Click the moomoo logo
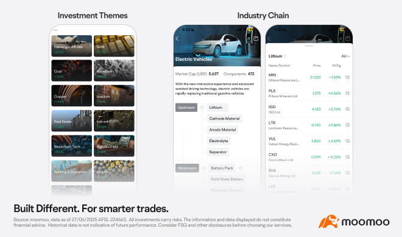The height and width of the screenshot is (237, 402). tap(354, 221)
